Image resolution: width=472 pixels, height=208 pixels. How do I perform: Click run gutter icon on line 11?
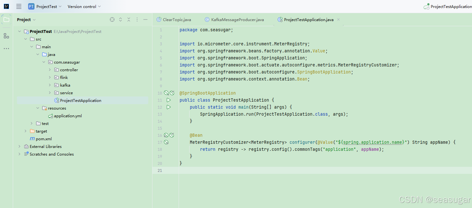tap(169, 100)
